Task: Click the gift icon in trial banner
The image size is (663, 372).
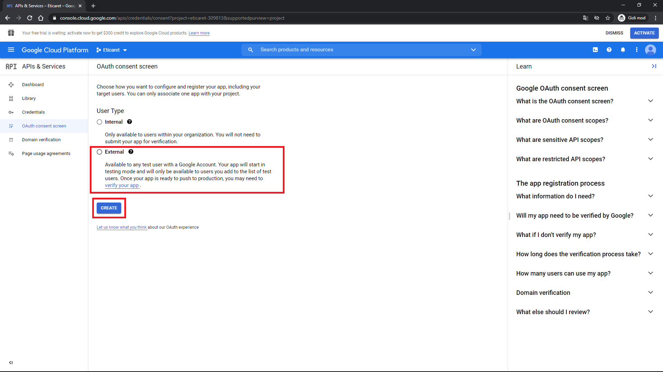Action: tap(11, 33)
